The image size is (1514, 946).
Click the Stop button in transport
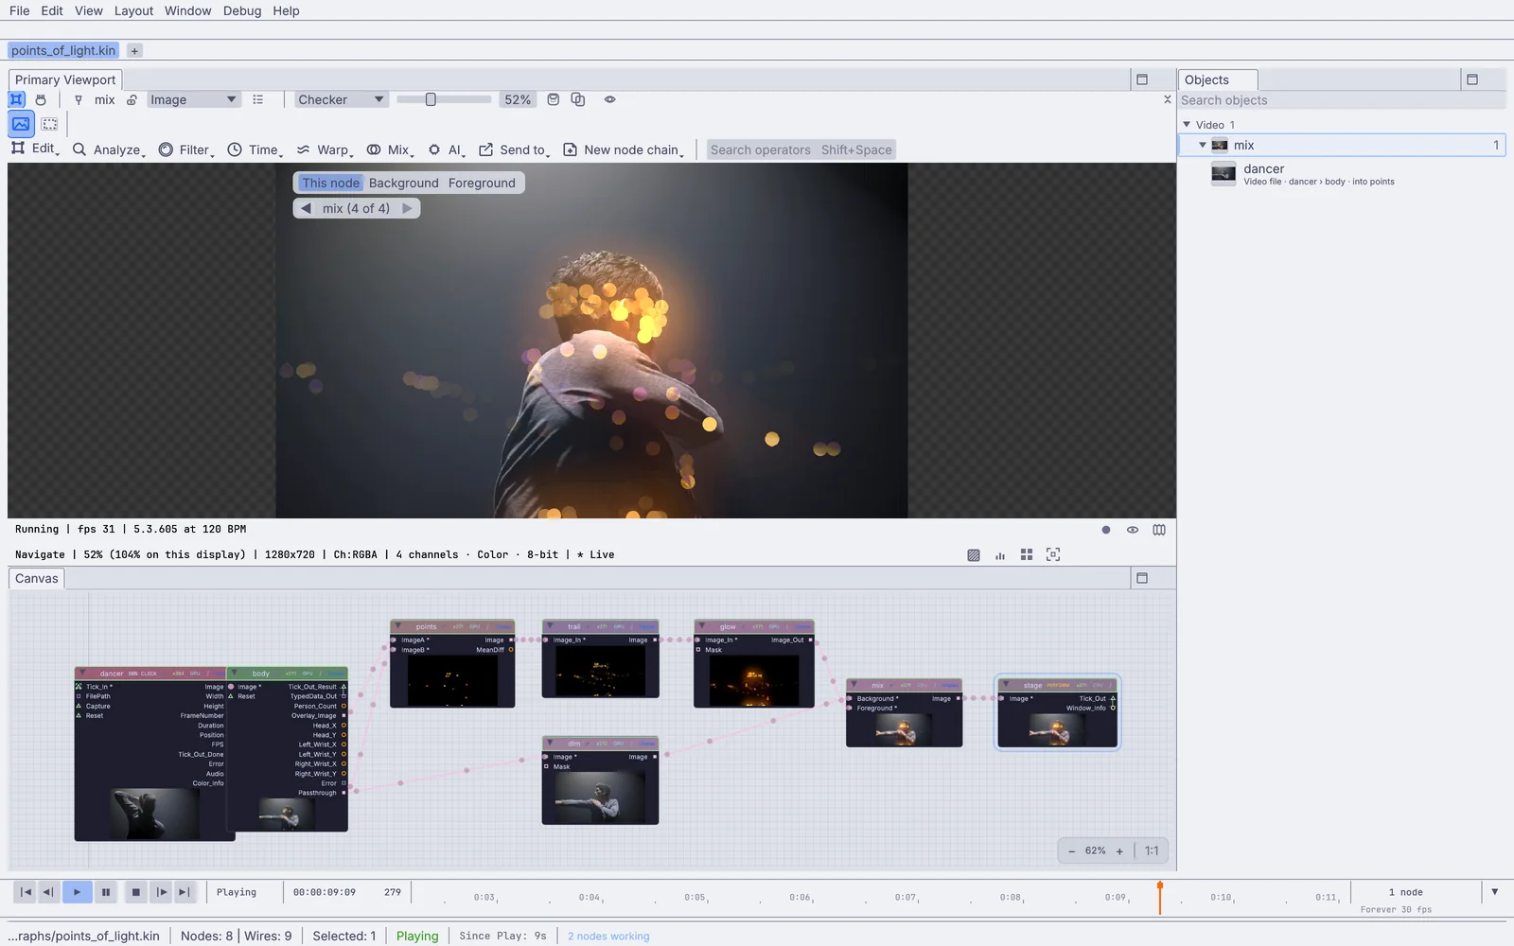(x=136, y=891)
